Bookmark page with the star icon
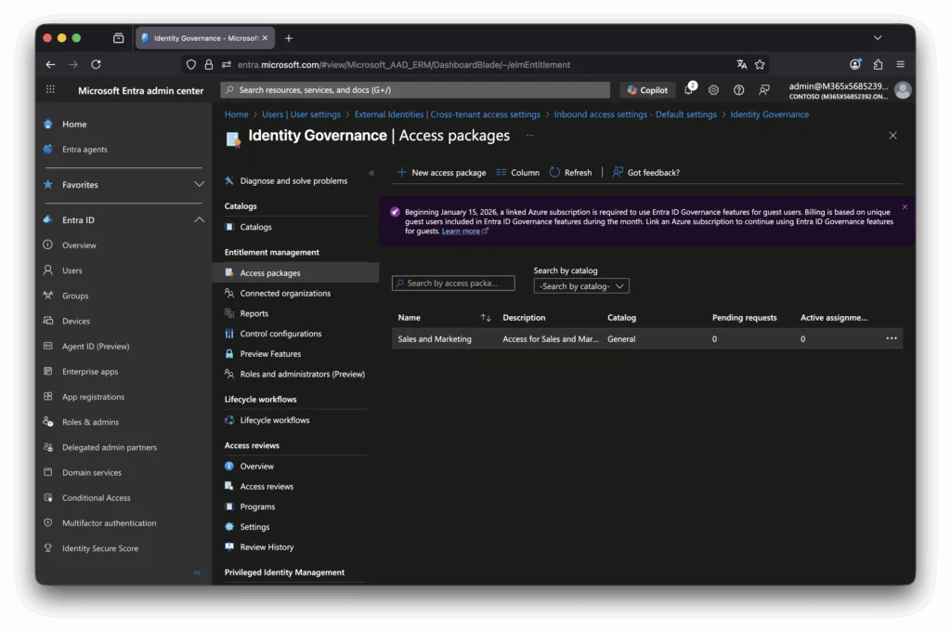The width and height of the screenshot is (951, 632). coord(760,64)
